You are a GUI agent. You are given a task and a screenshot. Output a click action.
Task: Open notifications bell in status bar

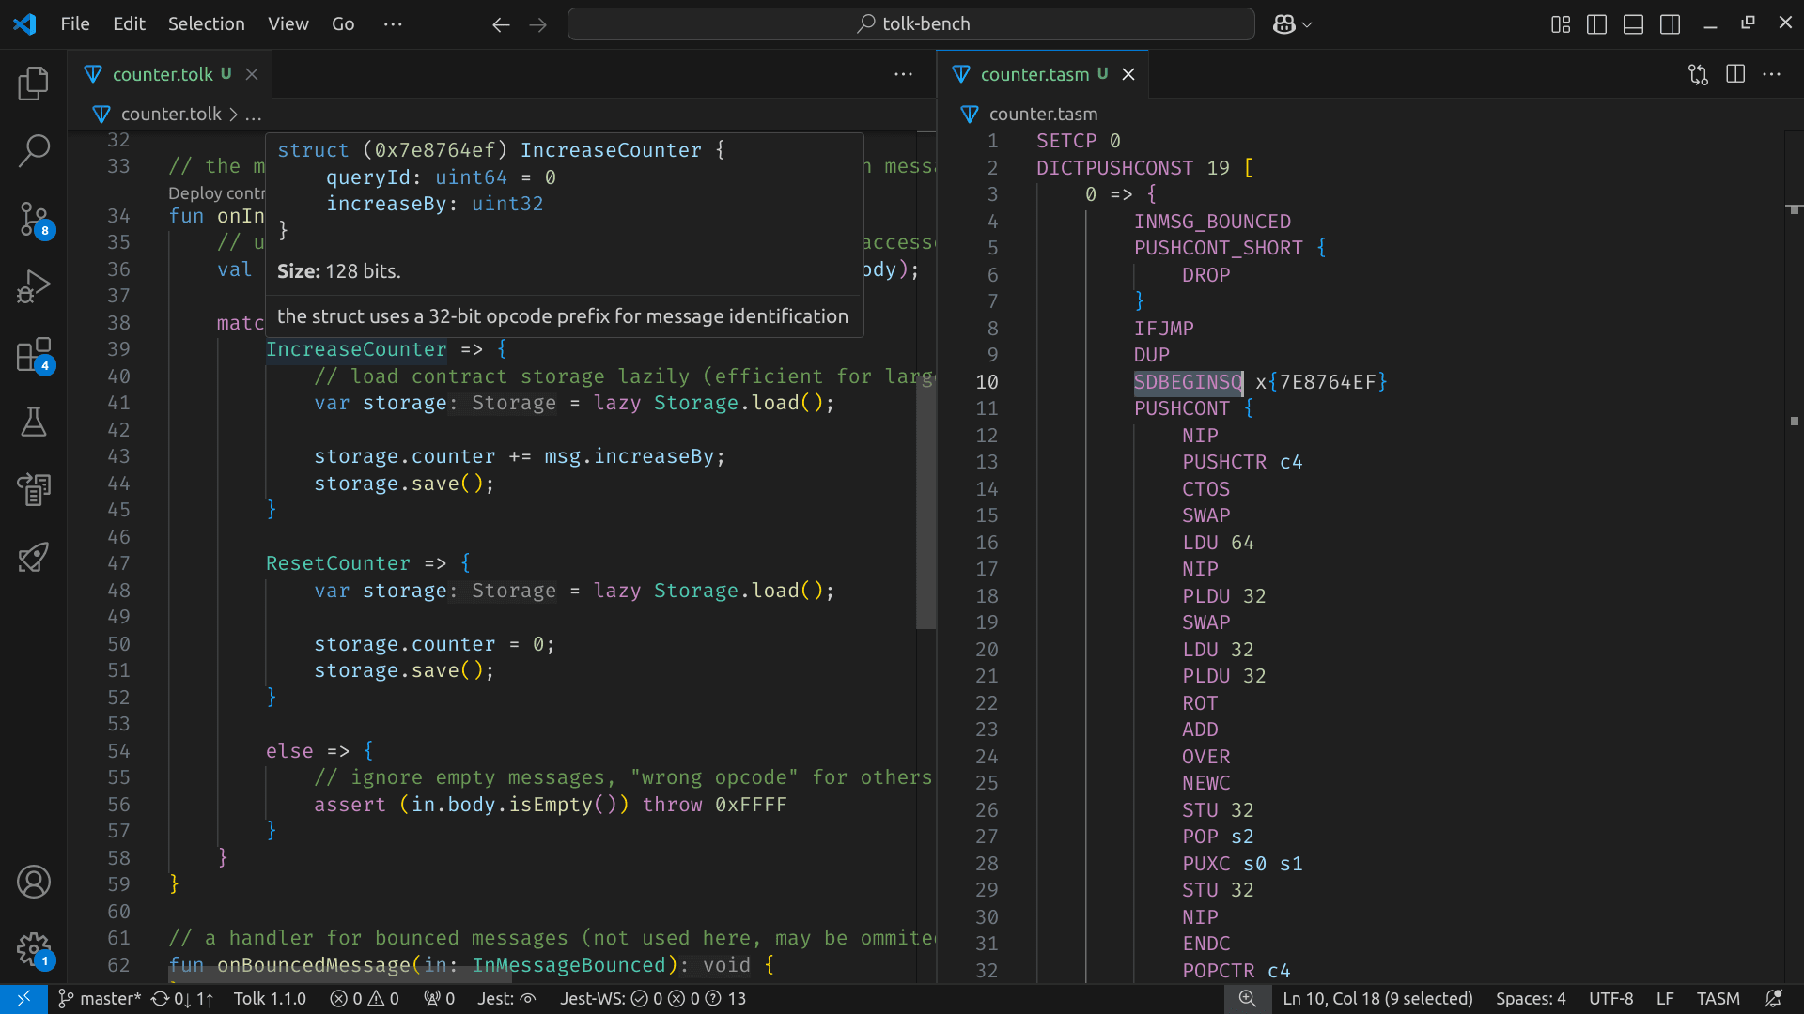(x=1773, y=999)
